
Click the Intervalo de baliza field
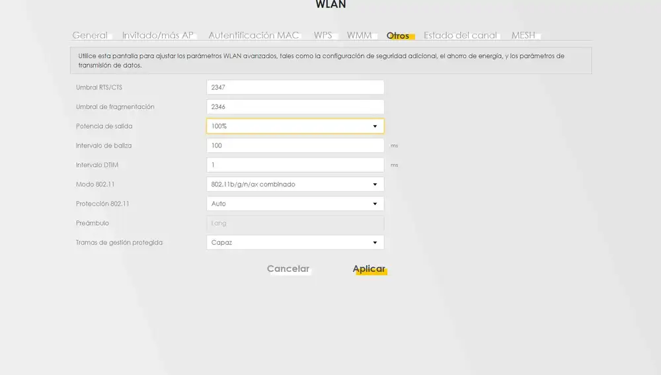(295, 146)
